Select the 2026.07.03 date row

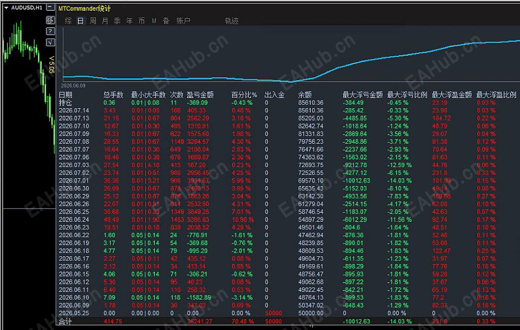coord(74,165)
